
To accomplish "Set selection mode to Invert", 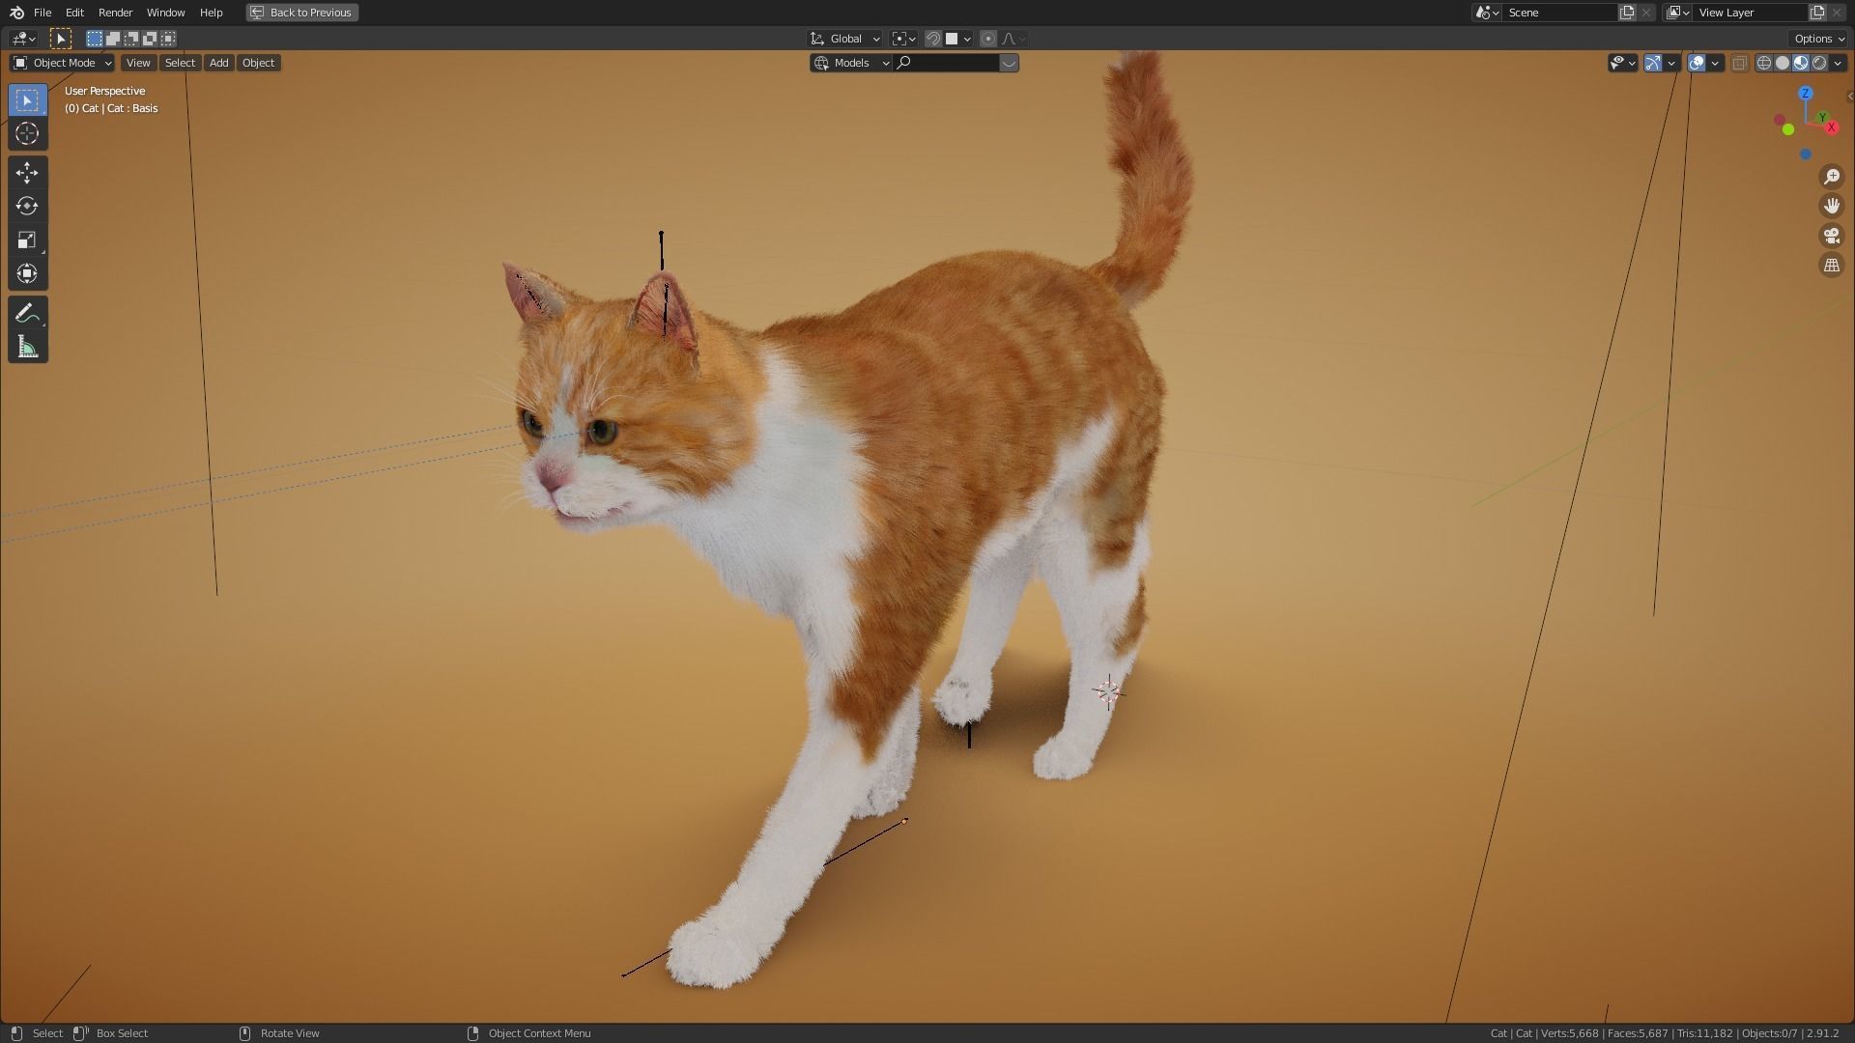I will 150,39.
